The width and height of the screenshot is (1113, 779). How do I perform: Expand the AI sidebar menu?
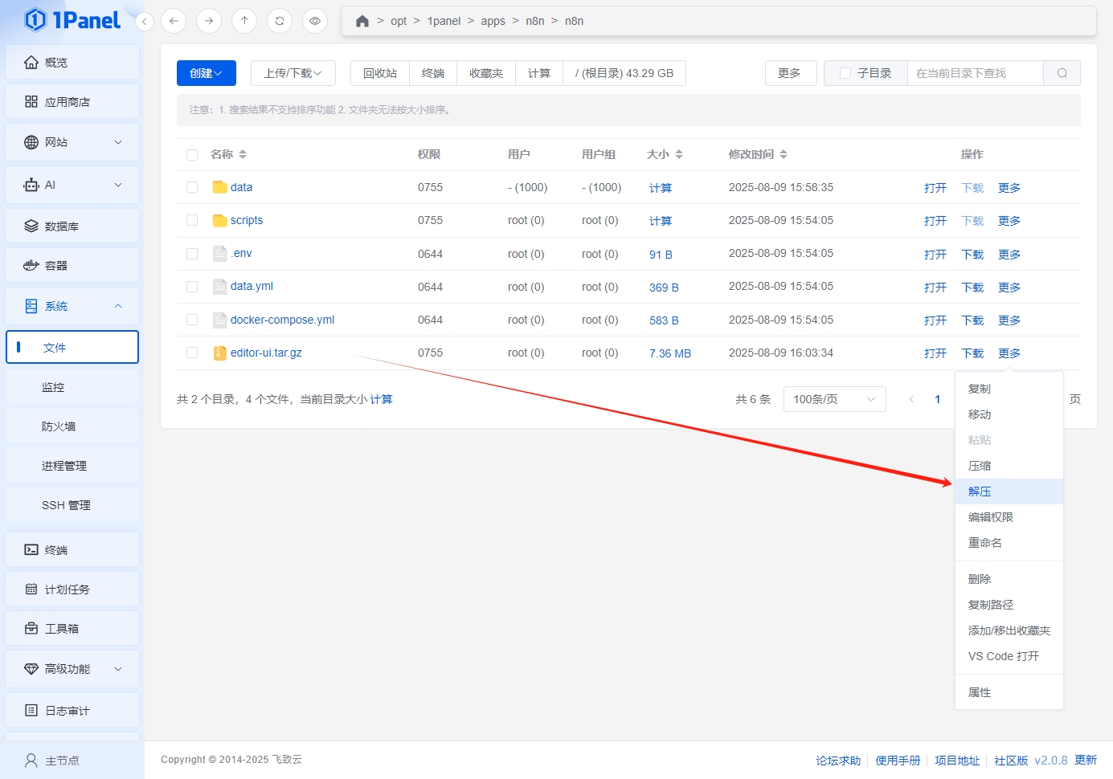72,185
